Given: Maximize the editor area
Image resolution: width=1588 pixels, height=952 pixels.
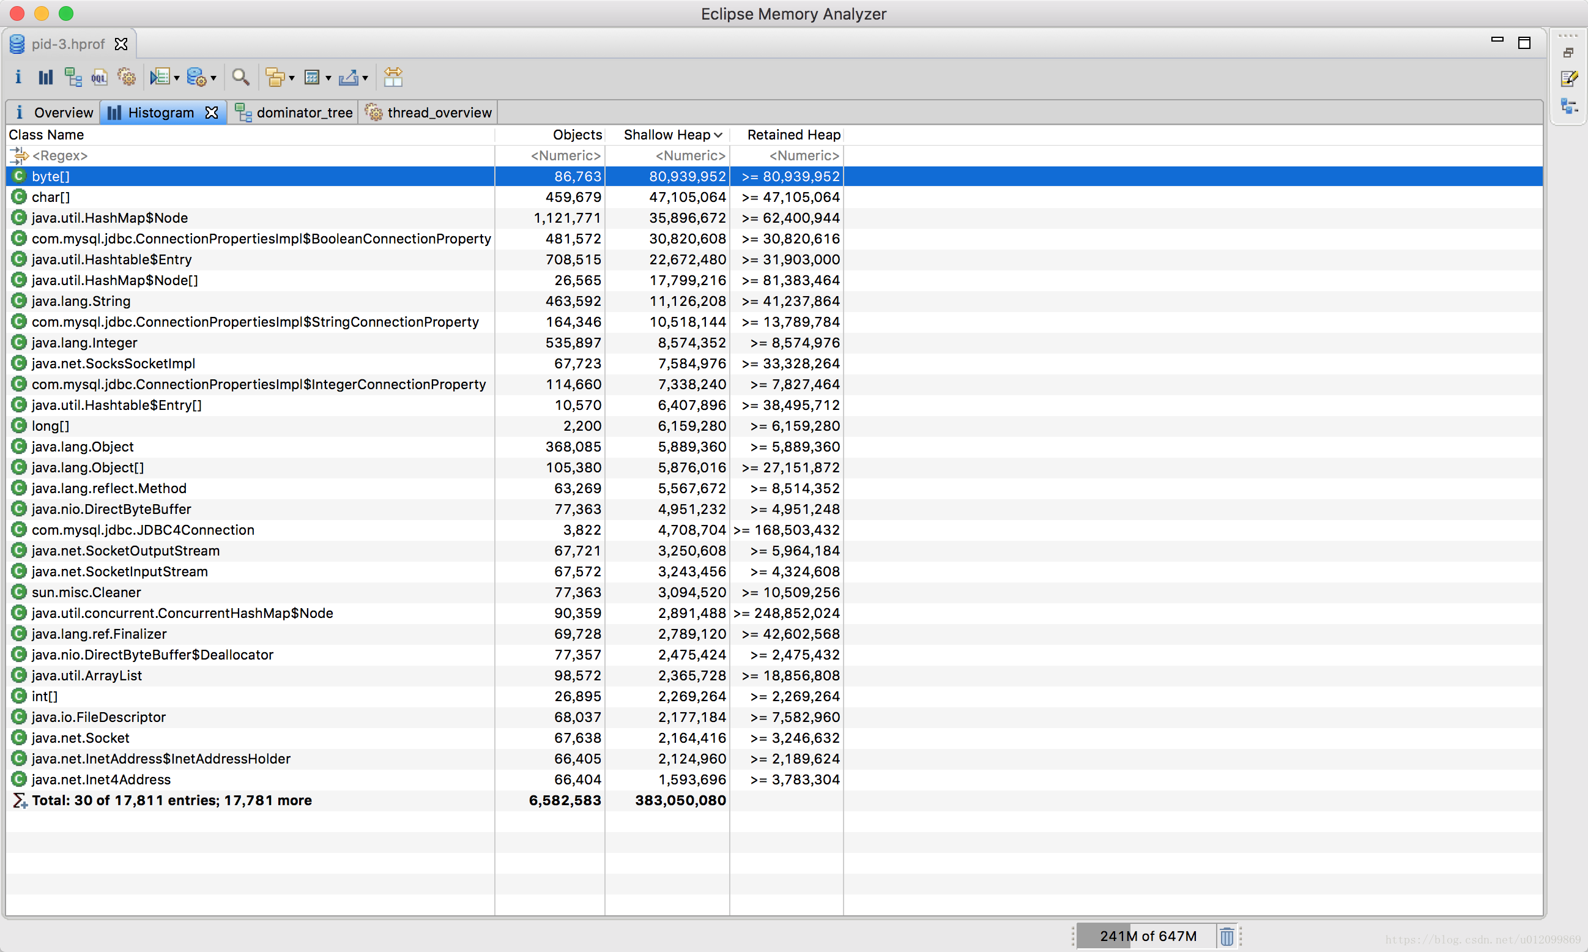Looking at the screenshot, I should pos(1524,43).
